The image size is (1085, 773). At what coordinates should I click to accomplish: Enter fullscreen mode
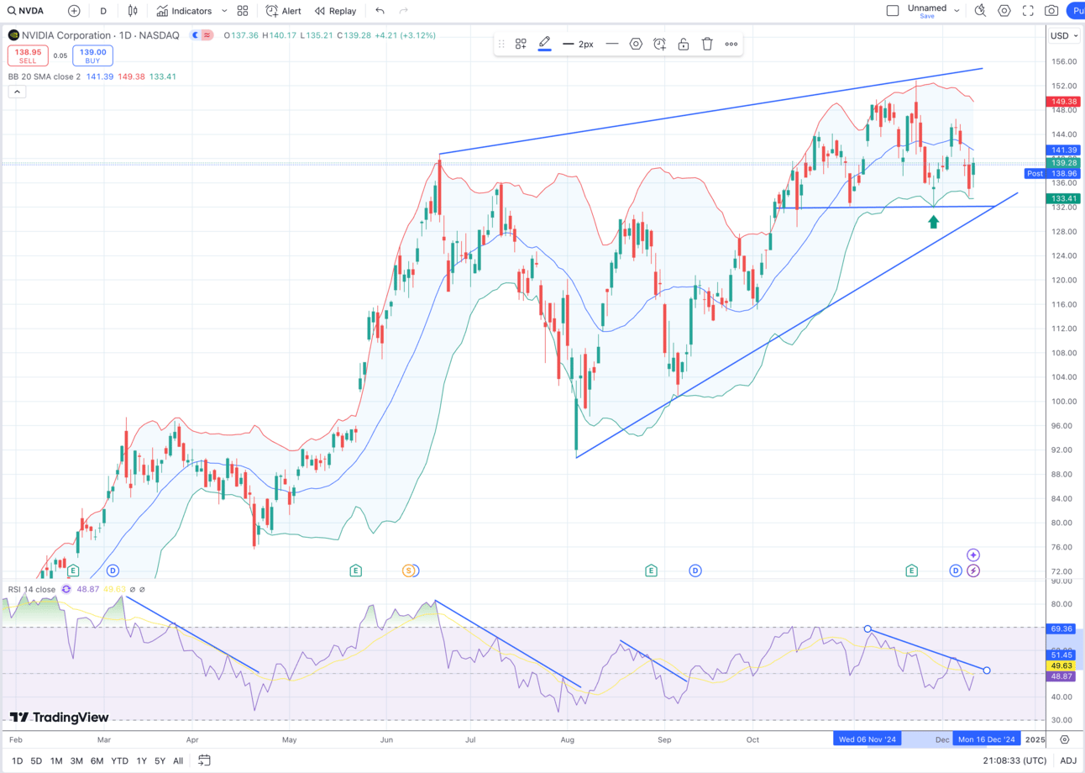pos(1028,11)
